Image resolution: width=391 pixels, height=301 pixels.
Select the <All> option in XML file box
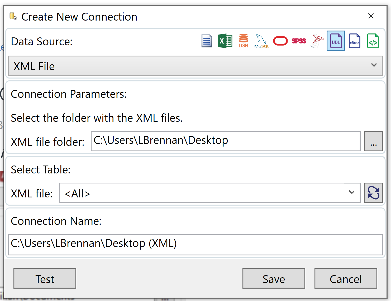pos(185,193)
